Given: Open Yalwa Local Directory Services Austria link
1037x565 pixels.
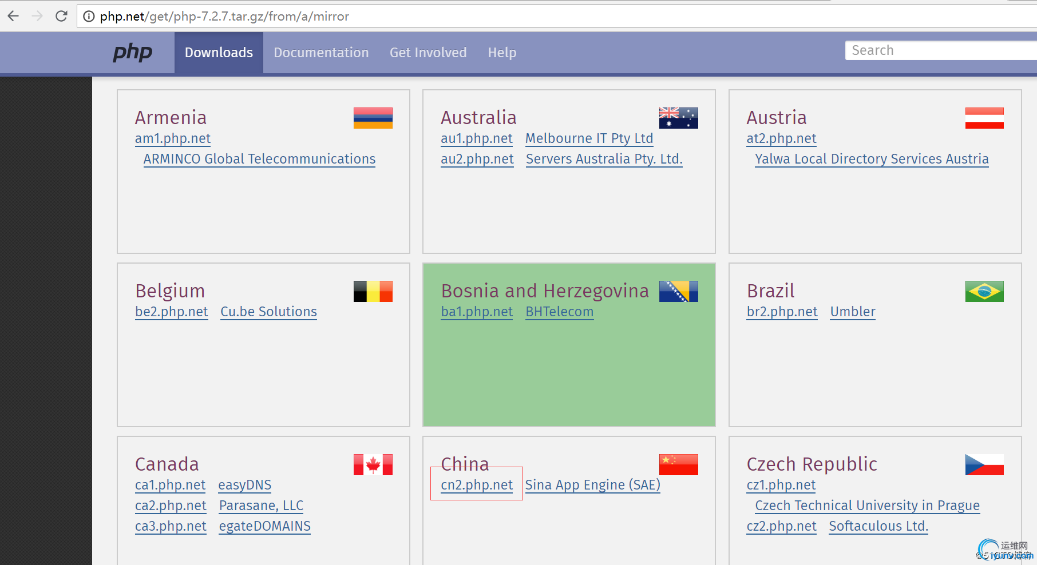Looking at the screenshot, I should pyautogui.click(x=872, y=159).
